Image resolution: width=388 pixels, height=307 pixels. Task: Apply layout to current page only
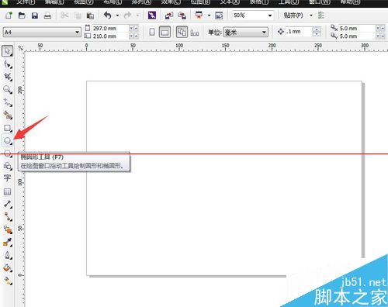pyautogui.click(x=195, y=33)
